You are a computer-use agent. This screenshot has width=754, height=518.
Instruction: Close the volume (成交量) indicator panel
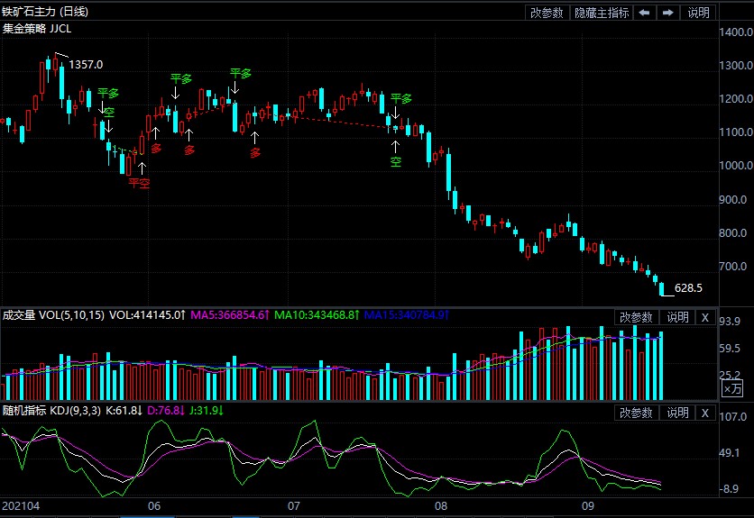point(705,317)
